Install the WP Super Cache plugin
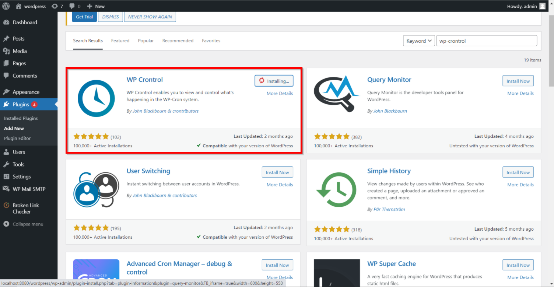554x287 pixels. pyautogui.click(x=518, y=265)
